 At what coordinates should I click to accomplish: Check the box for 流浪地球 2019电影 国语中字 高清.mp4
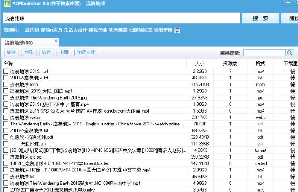[6, 104]
